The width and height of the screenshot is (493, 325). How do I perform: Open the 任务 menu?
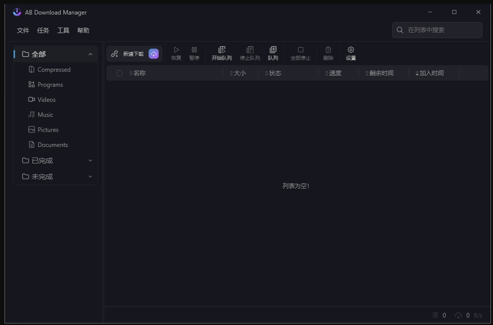pos(43,31)
